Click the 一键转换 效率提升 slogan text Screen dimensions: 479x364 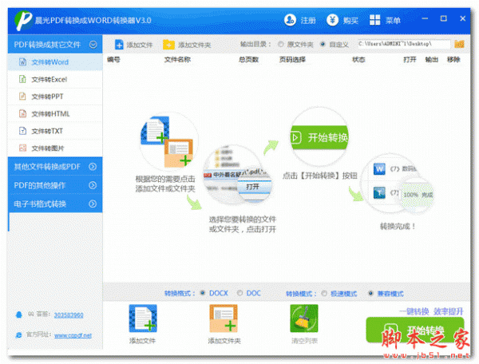(431, 311)
